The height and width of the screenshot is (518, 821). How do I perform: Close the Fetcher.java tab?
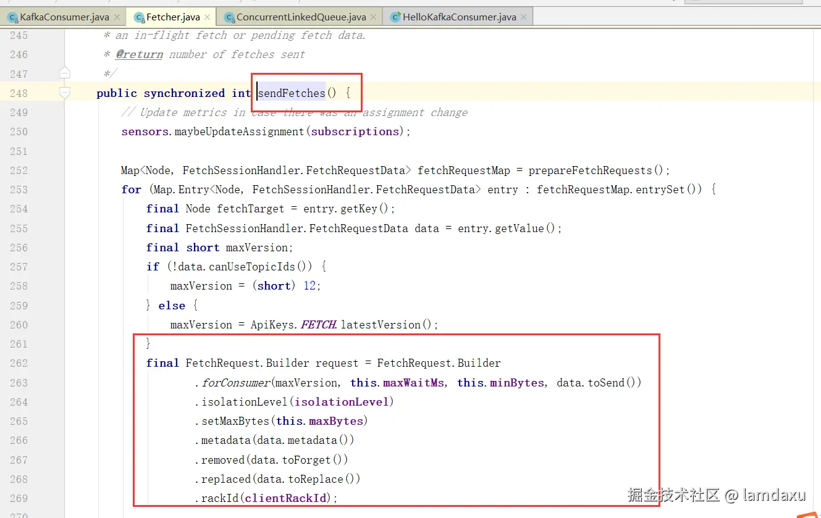pos(208,17)
